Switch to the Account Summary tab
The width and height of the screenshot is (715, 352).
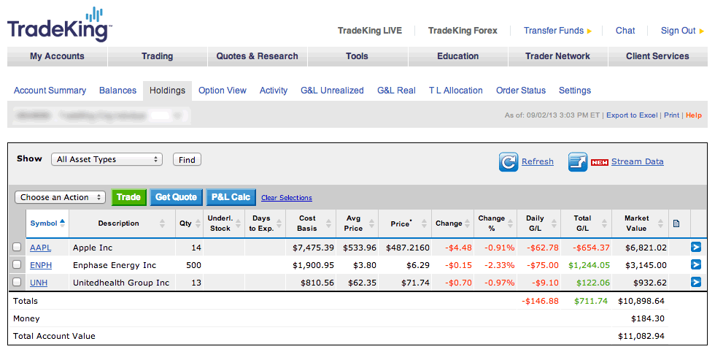50,91
